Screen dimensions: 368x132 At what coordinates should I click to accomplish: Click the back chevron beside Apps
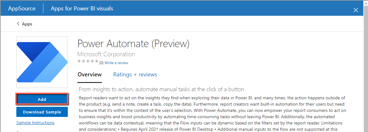pyautogui.click(x=18, y=24)
